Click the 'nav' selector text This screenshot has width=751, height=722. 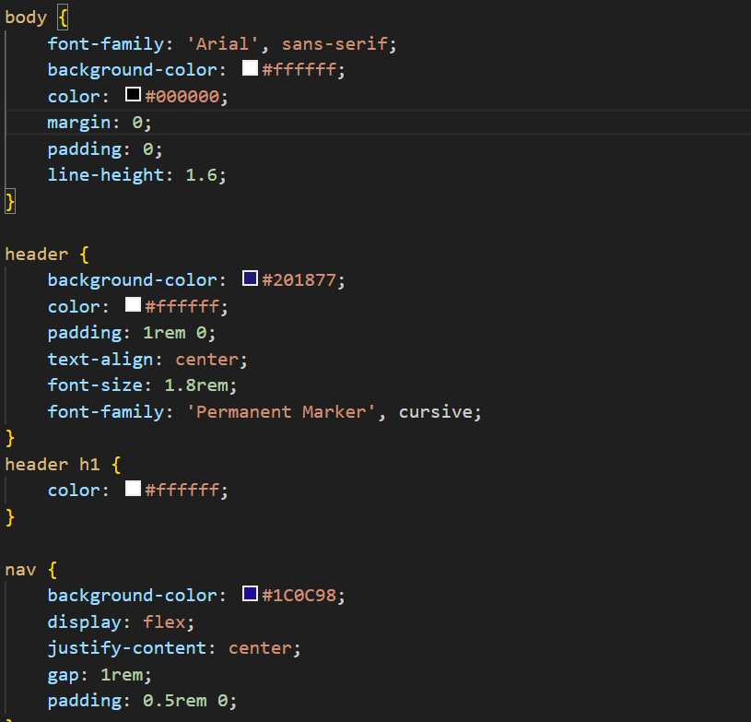point(20,570)
